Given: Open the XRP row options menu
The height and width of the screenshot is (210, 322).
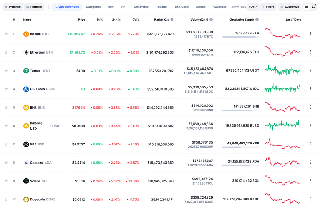Looking at the screenshot, I should click(x=310, y=144).
